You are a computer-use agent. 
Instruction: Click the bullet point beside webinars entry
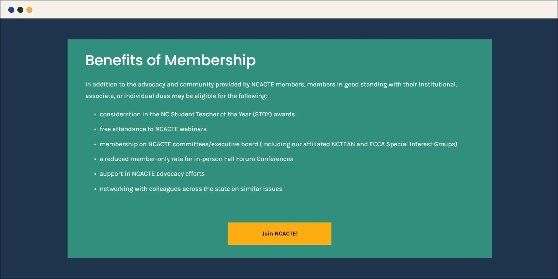(x=95, y=129)
